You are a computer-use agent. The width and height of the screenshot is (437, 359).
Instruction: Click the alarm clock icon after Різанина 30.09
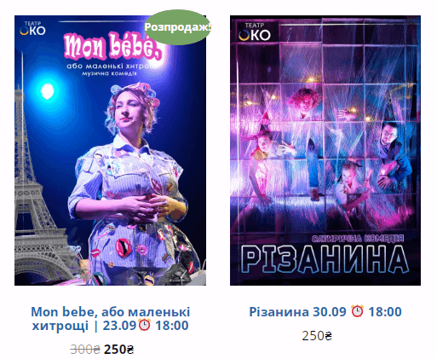[x=357, y=311]
